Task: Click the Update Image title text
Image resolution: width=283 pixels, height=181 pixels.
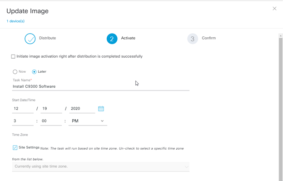Action: 27,11
